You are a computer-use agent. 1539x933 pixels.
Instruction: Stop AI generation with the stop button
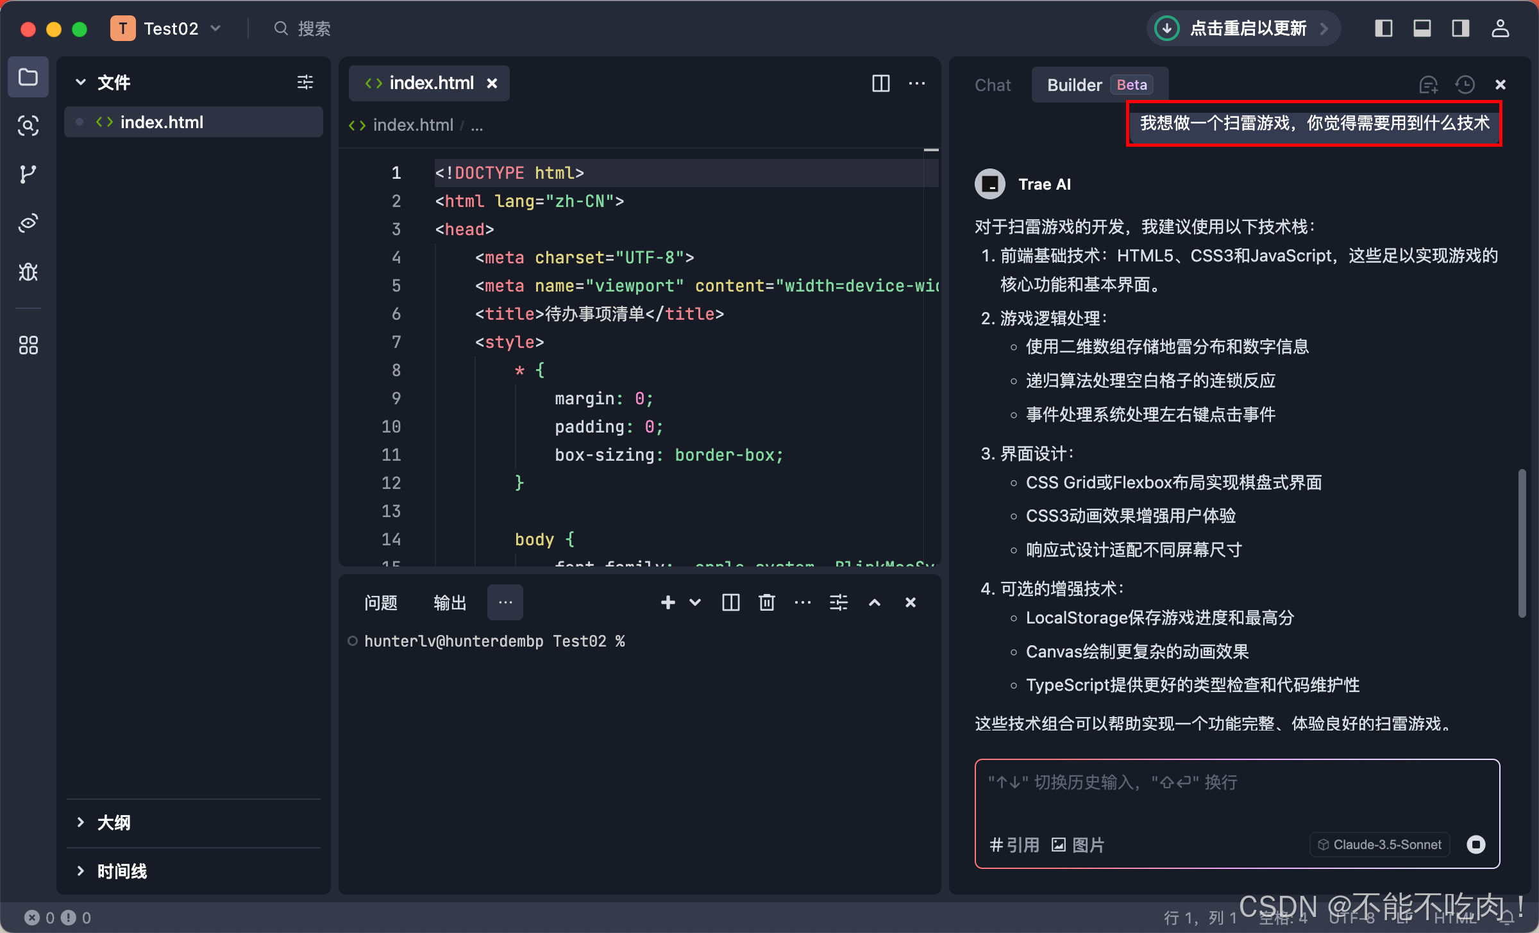pos(1476,845)
